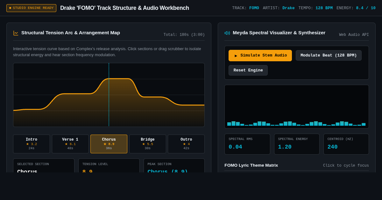The width and height of the screenshot is (382, 200).
Task: Click the Structural Tension Arc heading text
Action: point(71,33)
